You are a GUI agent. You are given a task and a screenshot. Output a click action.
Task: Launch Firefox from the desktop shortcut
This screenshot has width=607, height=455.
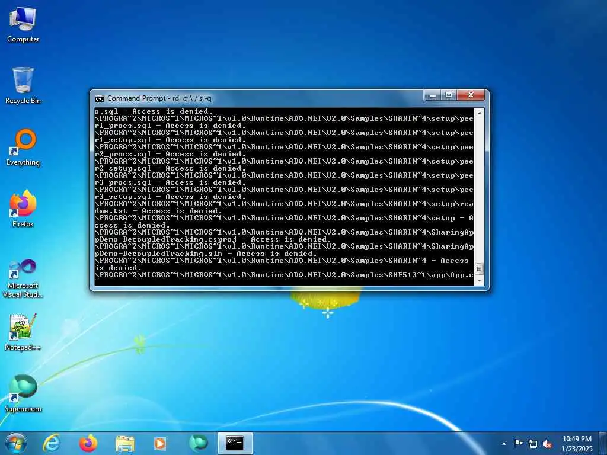pyautogui.click(x=23, y=209)
